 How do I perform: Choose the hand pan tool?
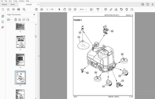[65, 9]
